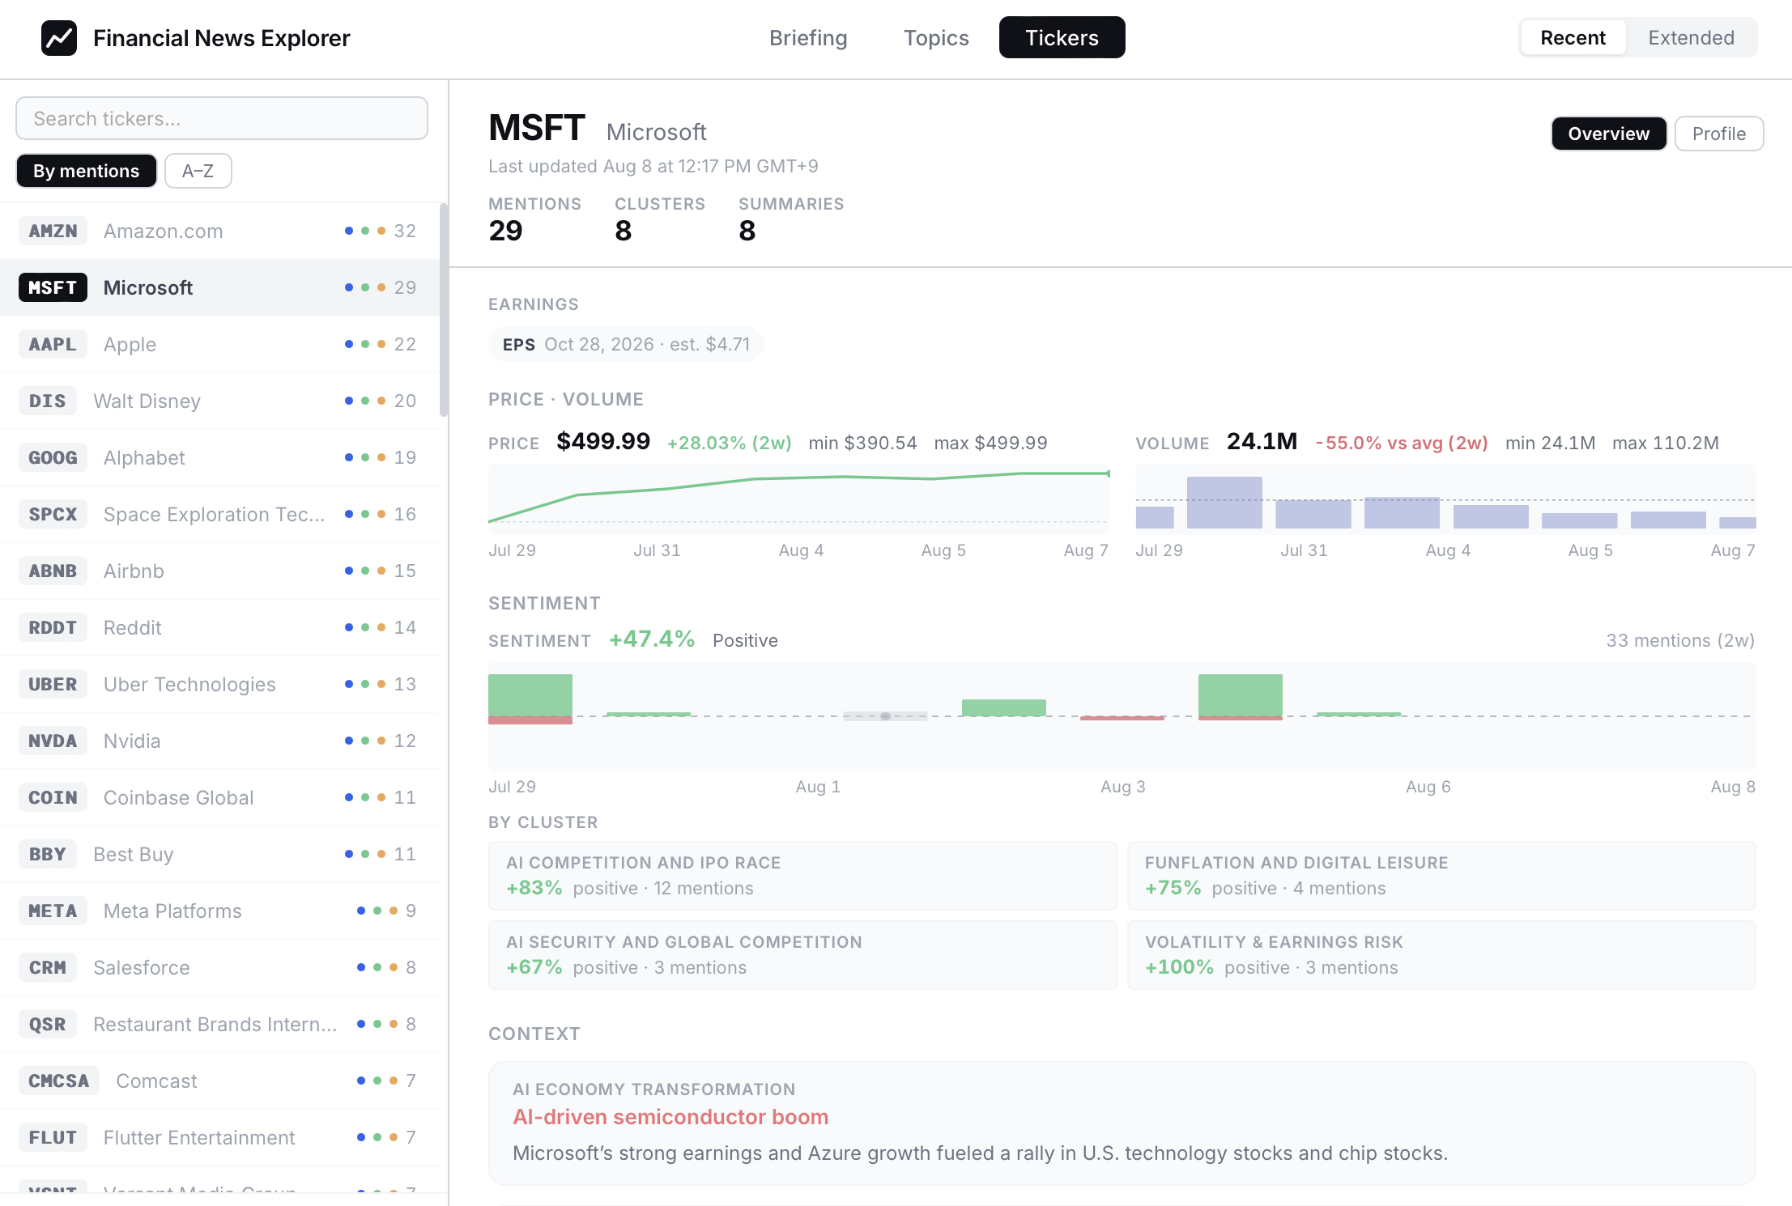Click the EPS Oct 28, 2026 earnings chip
The height and width of the screenshot is (1206, 1792).
[626, 344]
